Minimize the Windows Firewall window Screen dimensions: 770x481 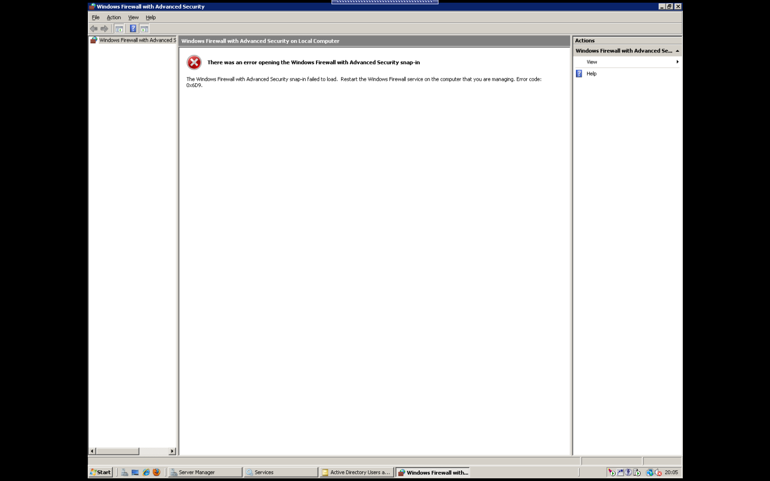click(x=661, y=6)
